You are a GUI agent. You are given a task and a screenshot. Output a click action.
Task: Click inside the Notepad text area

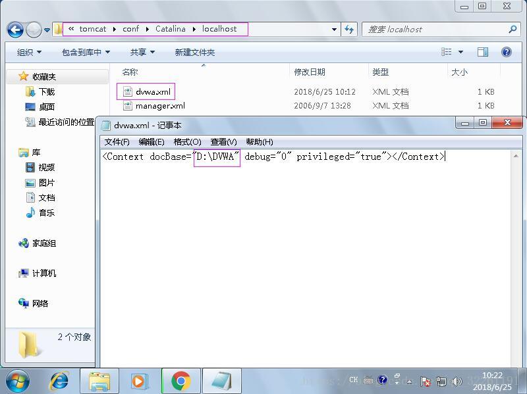click(x=305, y=259)
